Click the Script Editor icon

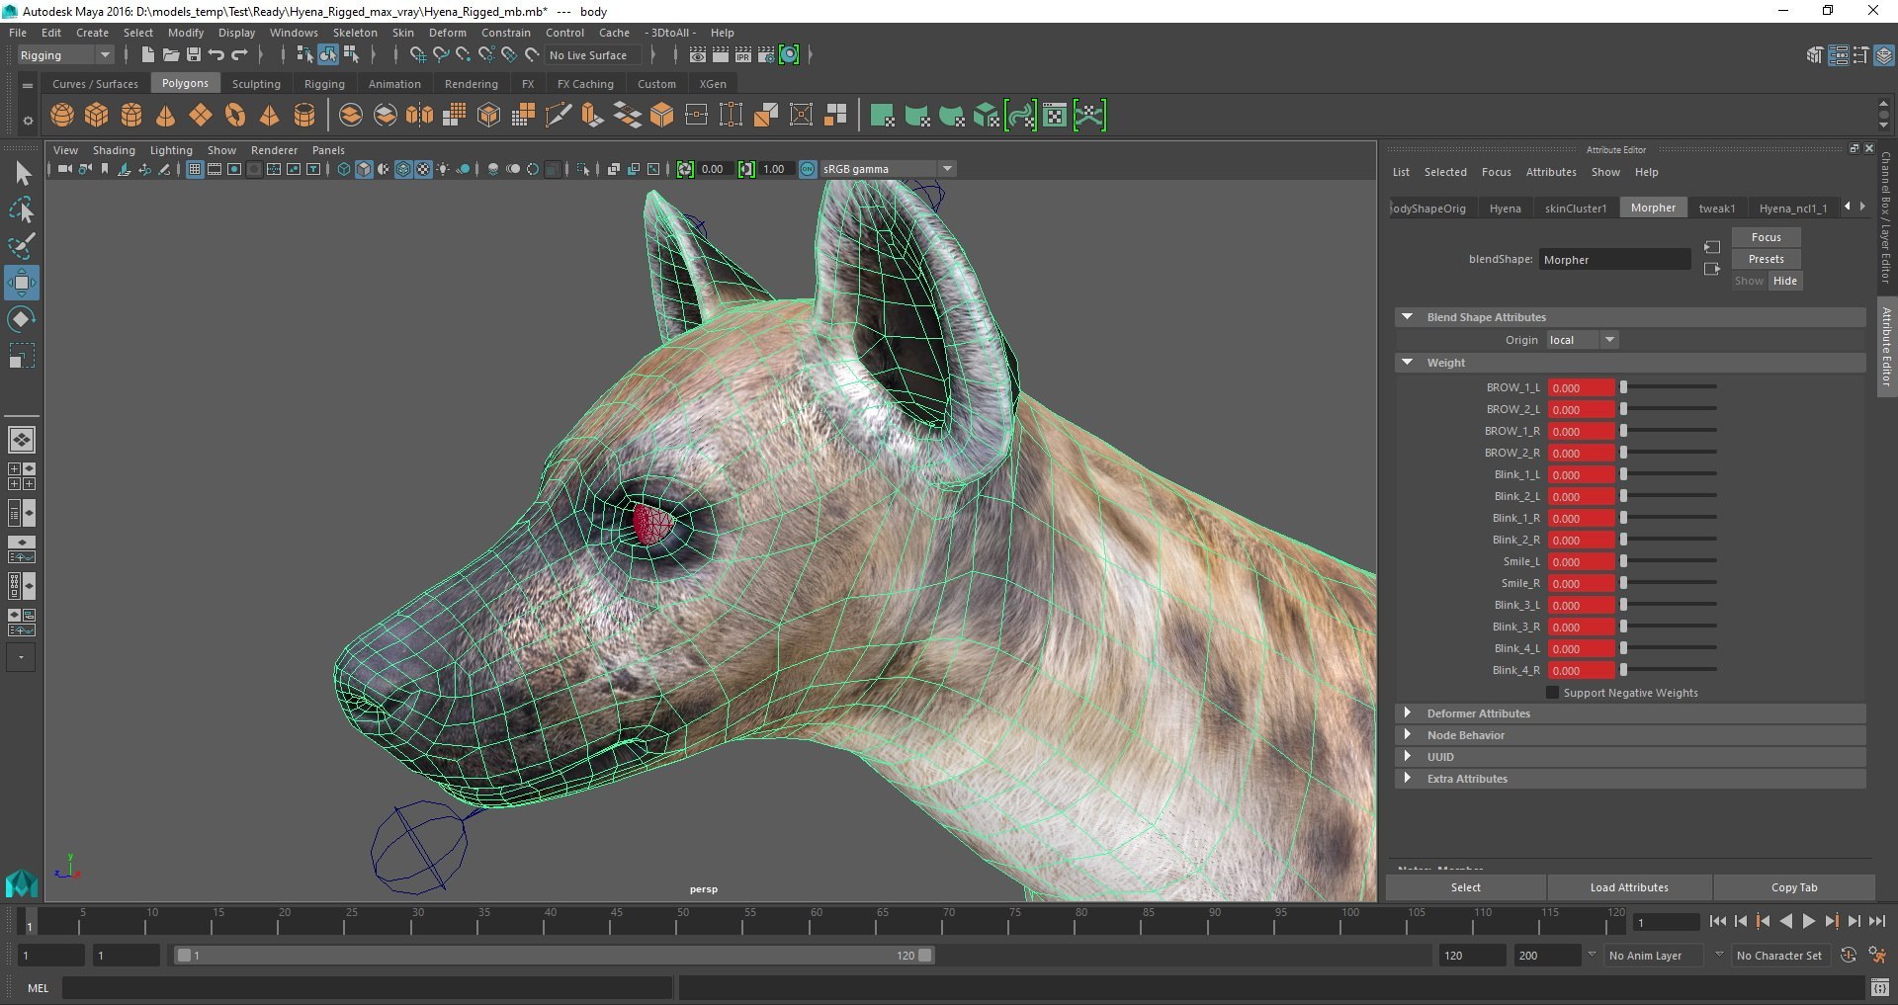pyautogui.click(x=1880, y=987)
